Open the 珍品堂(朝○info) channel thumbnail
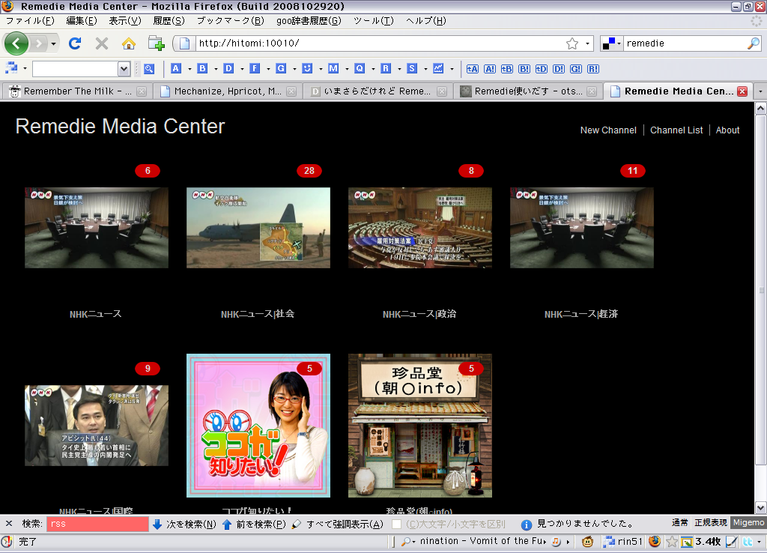The image size is (767, 553). [x=420, y=426]
